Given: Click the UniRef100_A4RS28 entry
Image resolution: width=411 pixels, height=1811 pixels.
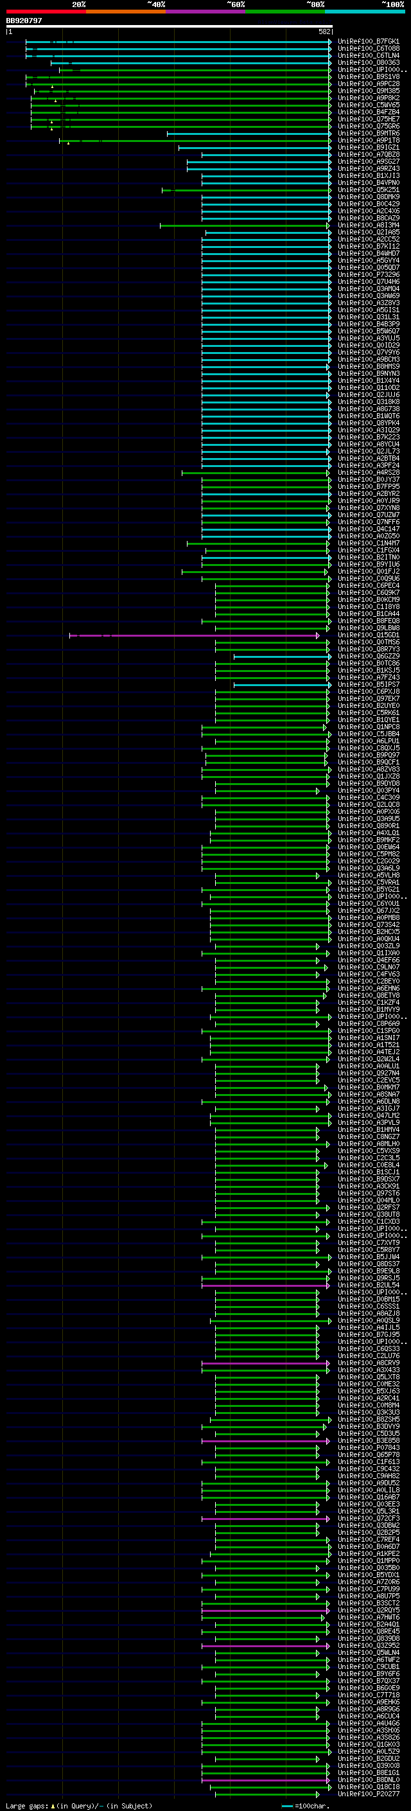Looking at the screenshot, I should 368,472.
